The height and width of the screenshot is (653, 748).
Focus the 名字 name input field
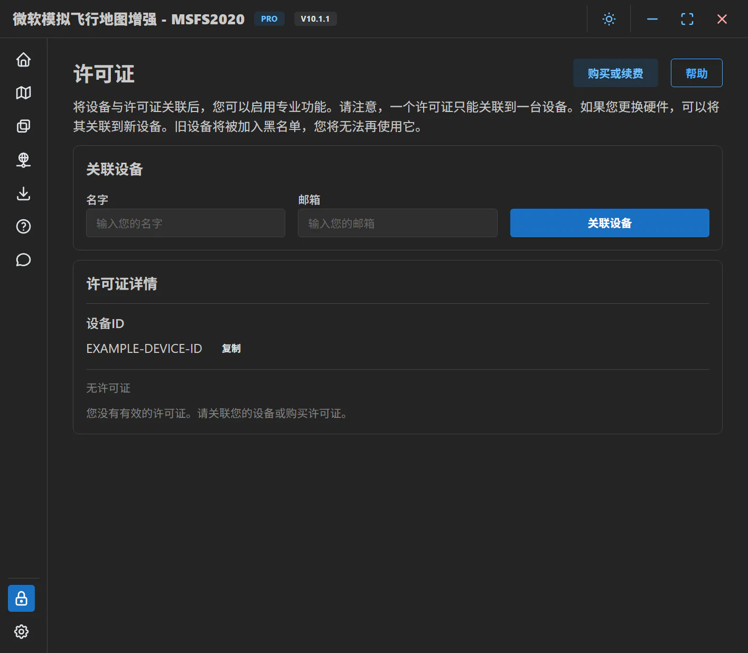185,223
